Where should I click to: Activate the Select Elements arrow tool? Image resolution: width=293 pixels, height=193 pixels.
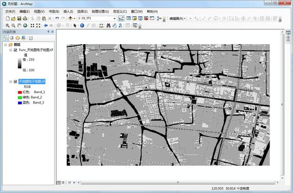75,26
